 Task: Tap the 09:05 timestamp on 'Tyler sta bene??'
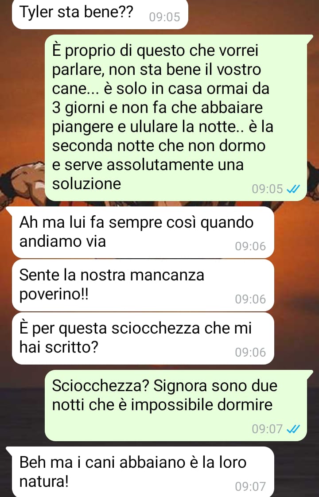coord(164,17)
